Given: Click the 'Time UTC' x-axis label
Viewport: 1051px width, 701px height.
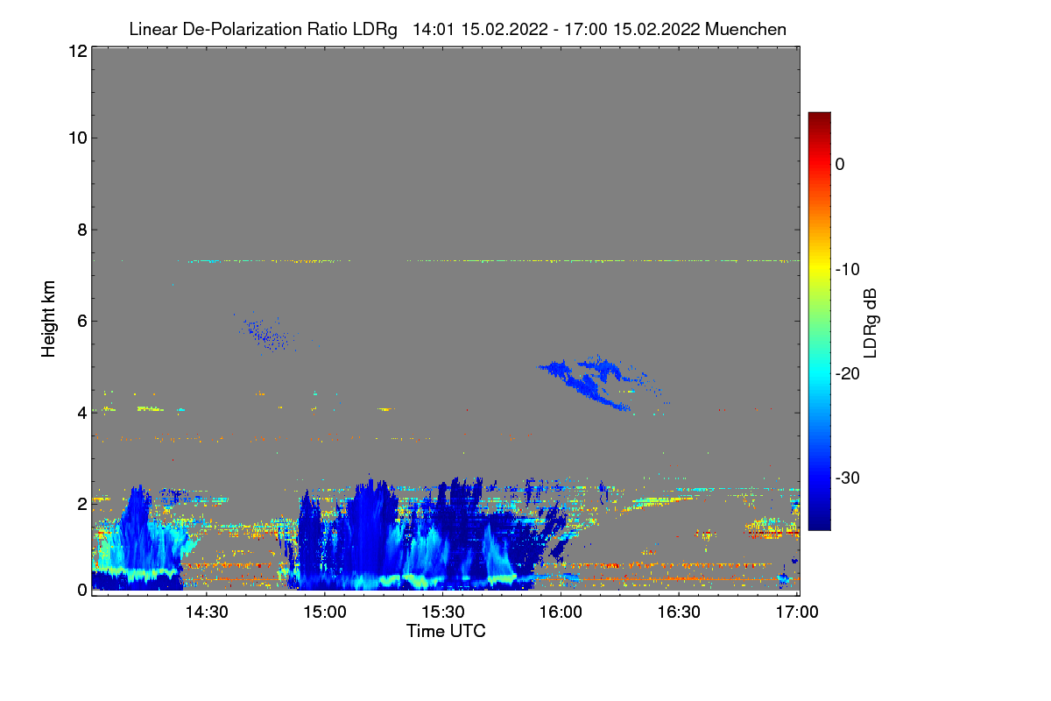Looking at the screenshot, I should [446, 630].
